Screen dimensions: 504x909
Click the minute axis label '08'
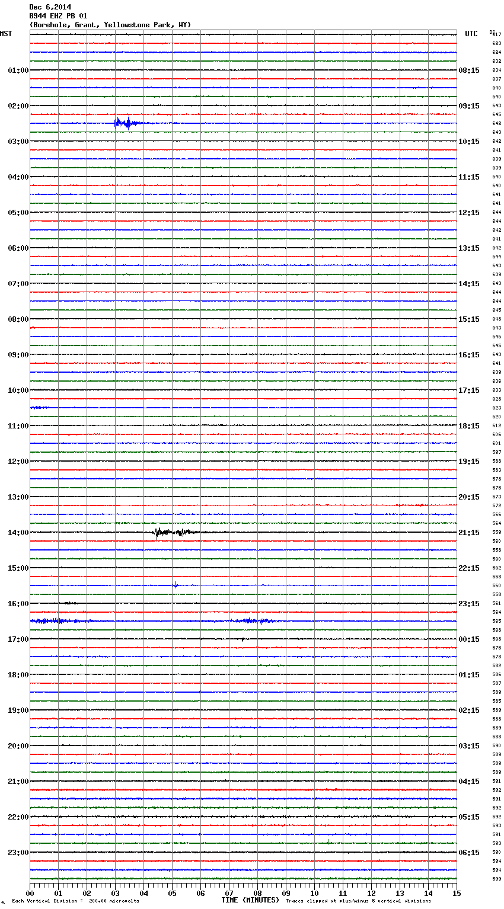257,893
